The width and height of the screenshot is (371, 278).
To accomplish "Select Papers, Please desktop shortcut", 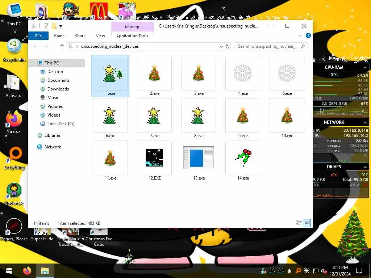I will [14, 230].
